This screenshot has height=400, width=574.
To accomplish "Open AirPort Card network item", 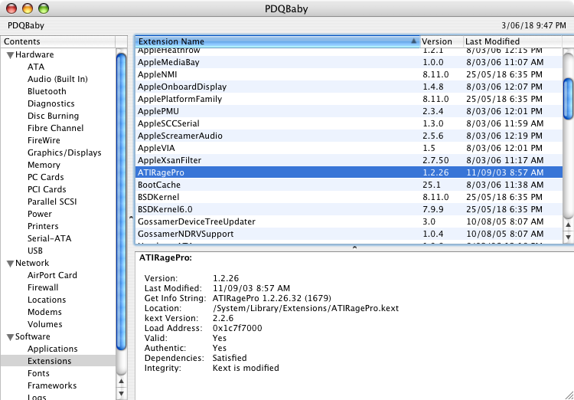I will click(52, 275).
